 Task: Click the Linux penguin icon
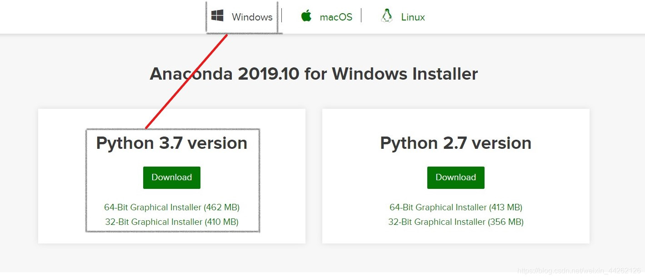click(387, 16)
